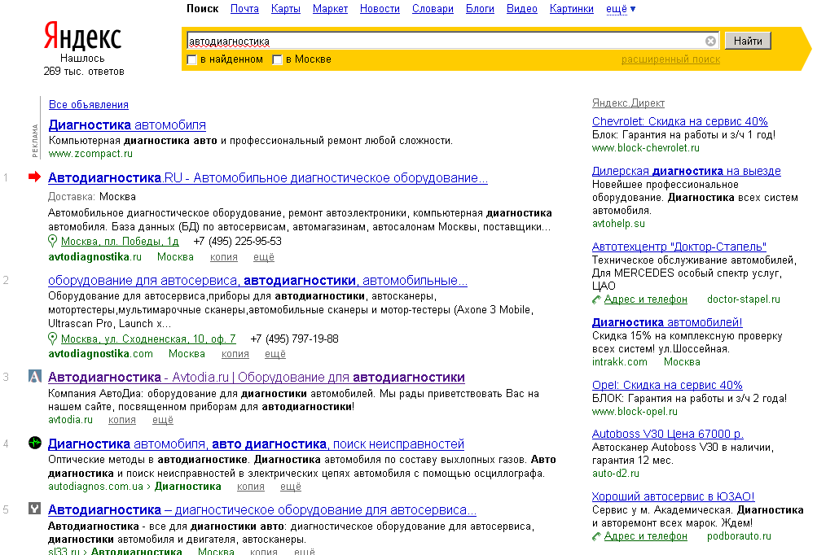817x555 pixels.
Task: Click the map pin beside пл. Победы address
Action: [53, 242]
